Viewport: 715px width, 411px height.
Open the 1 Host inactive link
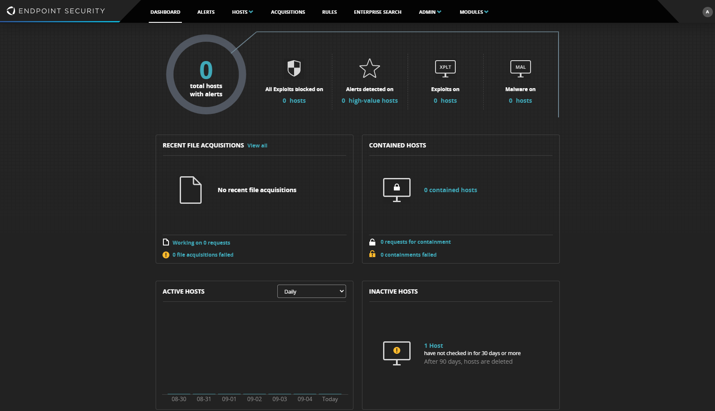[433, 346]
